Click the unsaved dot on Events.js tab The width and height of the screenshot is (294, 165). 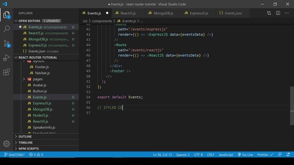(107, 13)
